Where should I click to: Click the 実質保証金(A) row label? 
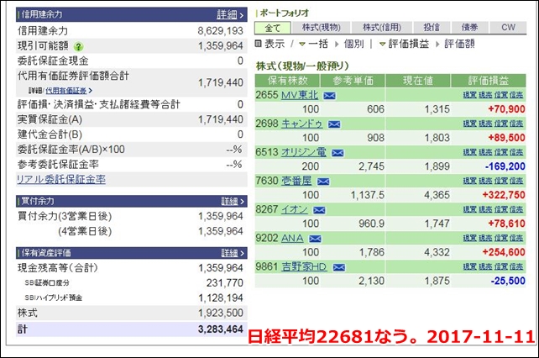tap(50, 119)
